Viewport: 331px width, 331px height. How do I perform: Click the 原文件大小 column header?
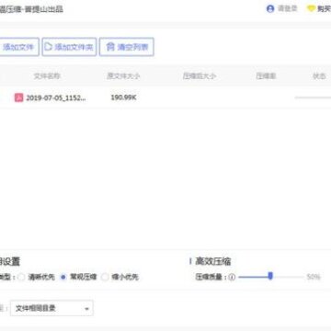[123, 76]
